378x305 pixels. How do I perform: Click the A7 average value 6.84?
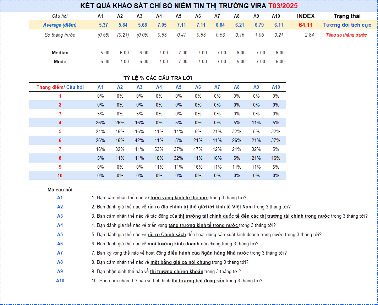click(x=220, y=25)
